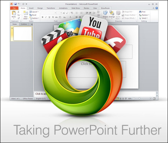Open the Customize Quick Access Toolbar dropdown

point(27,4)
